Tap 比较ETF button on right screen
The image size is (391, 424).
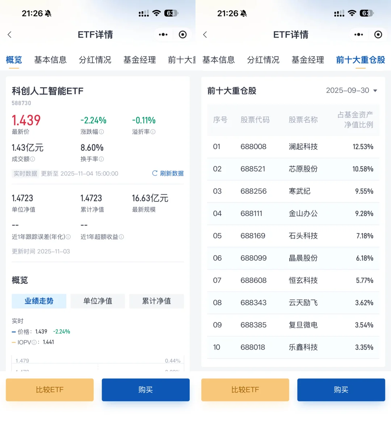245,390
